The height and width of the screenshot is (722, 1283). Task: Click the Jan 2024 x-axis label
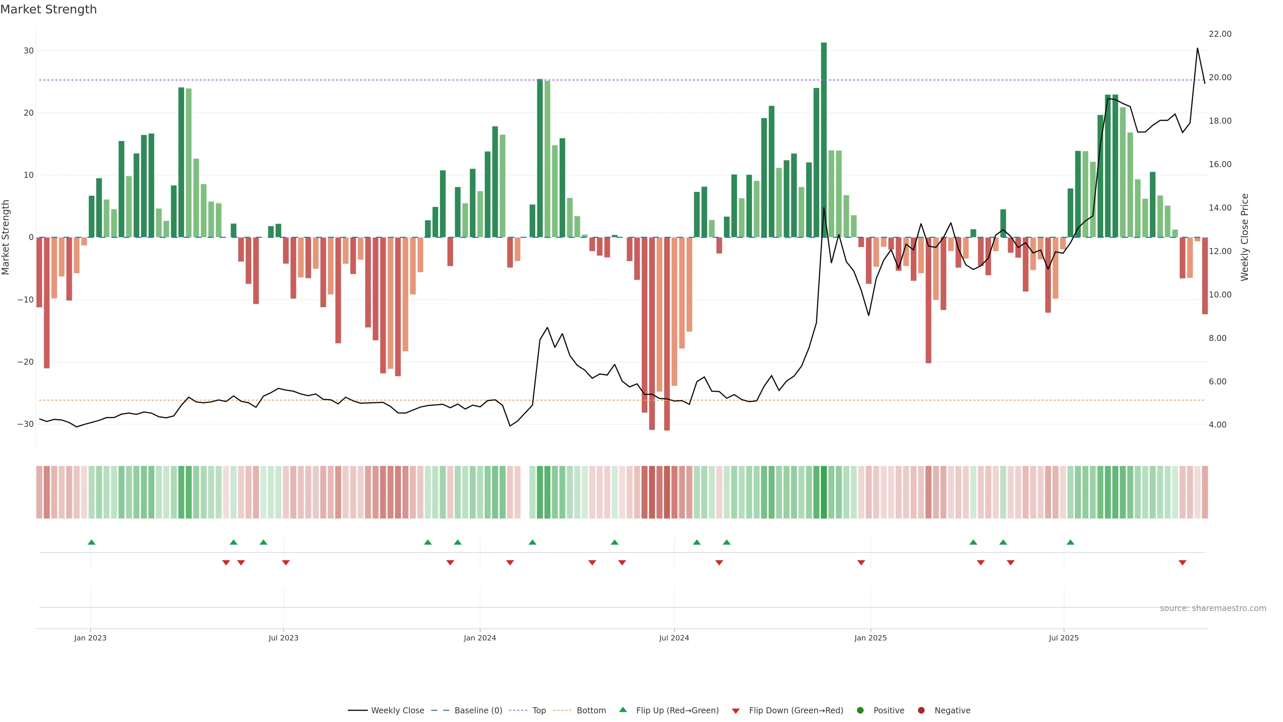tap(480, 638)
